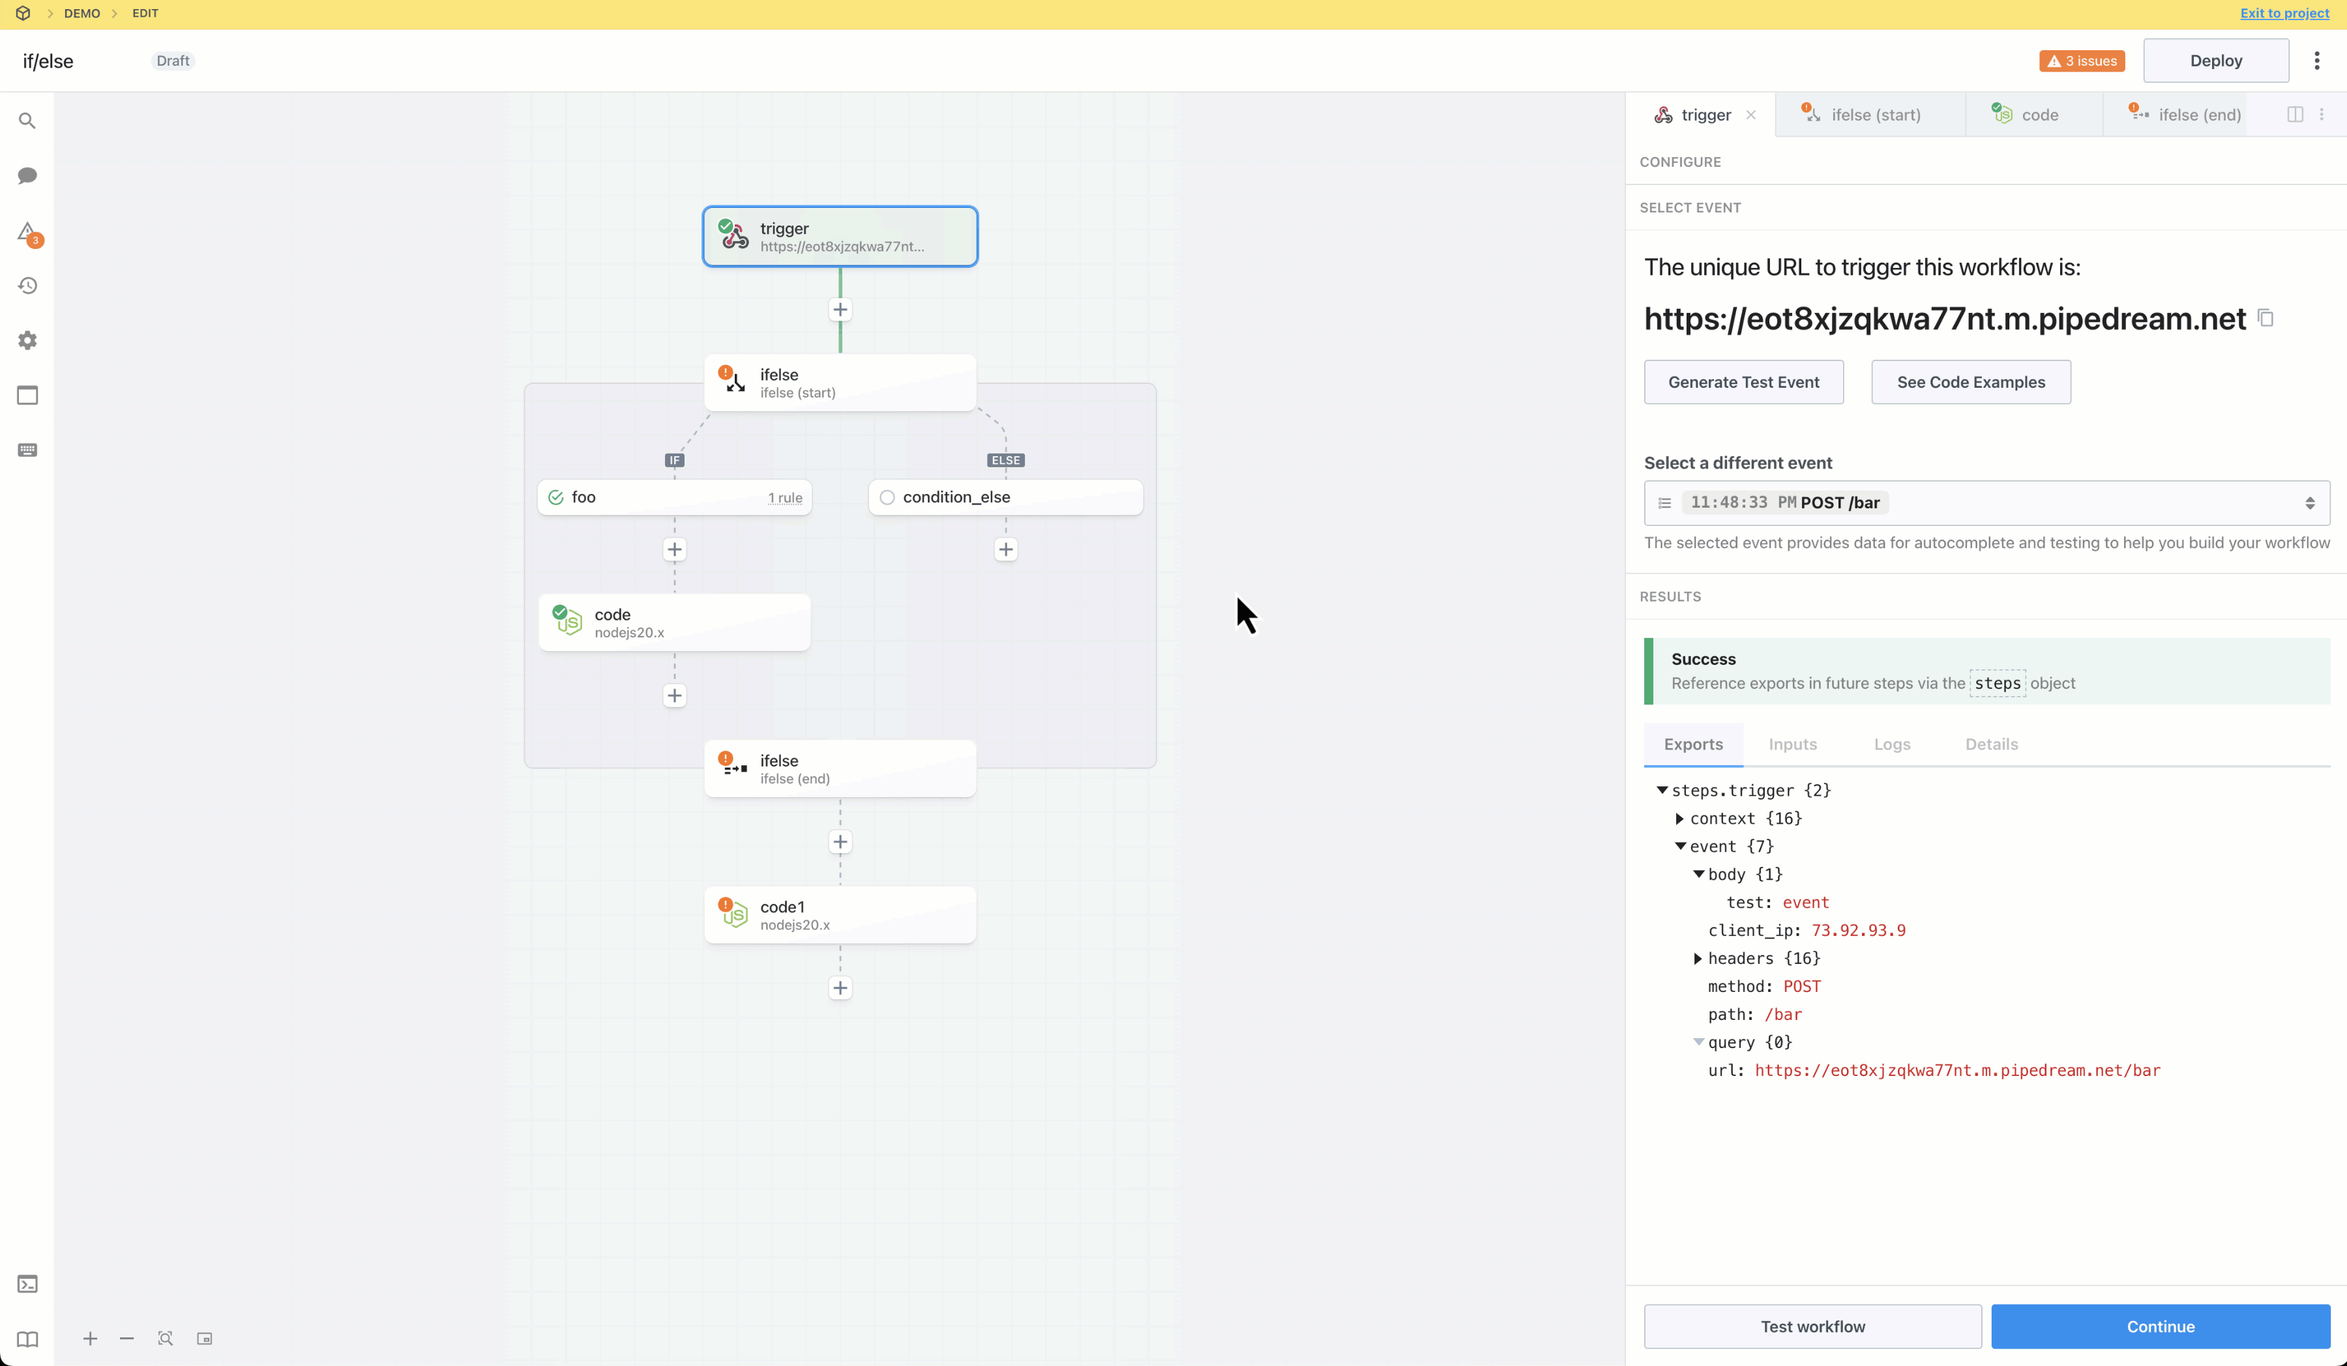Open the issues warning triangle in sidebar
Viewport: 2347px width, 1366px height.
click(27, 231)
